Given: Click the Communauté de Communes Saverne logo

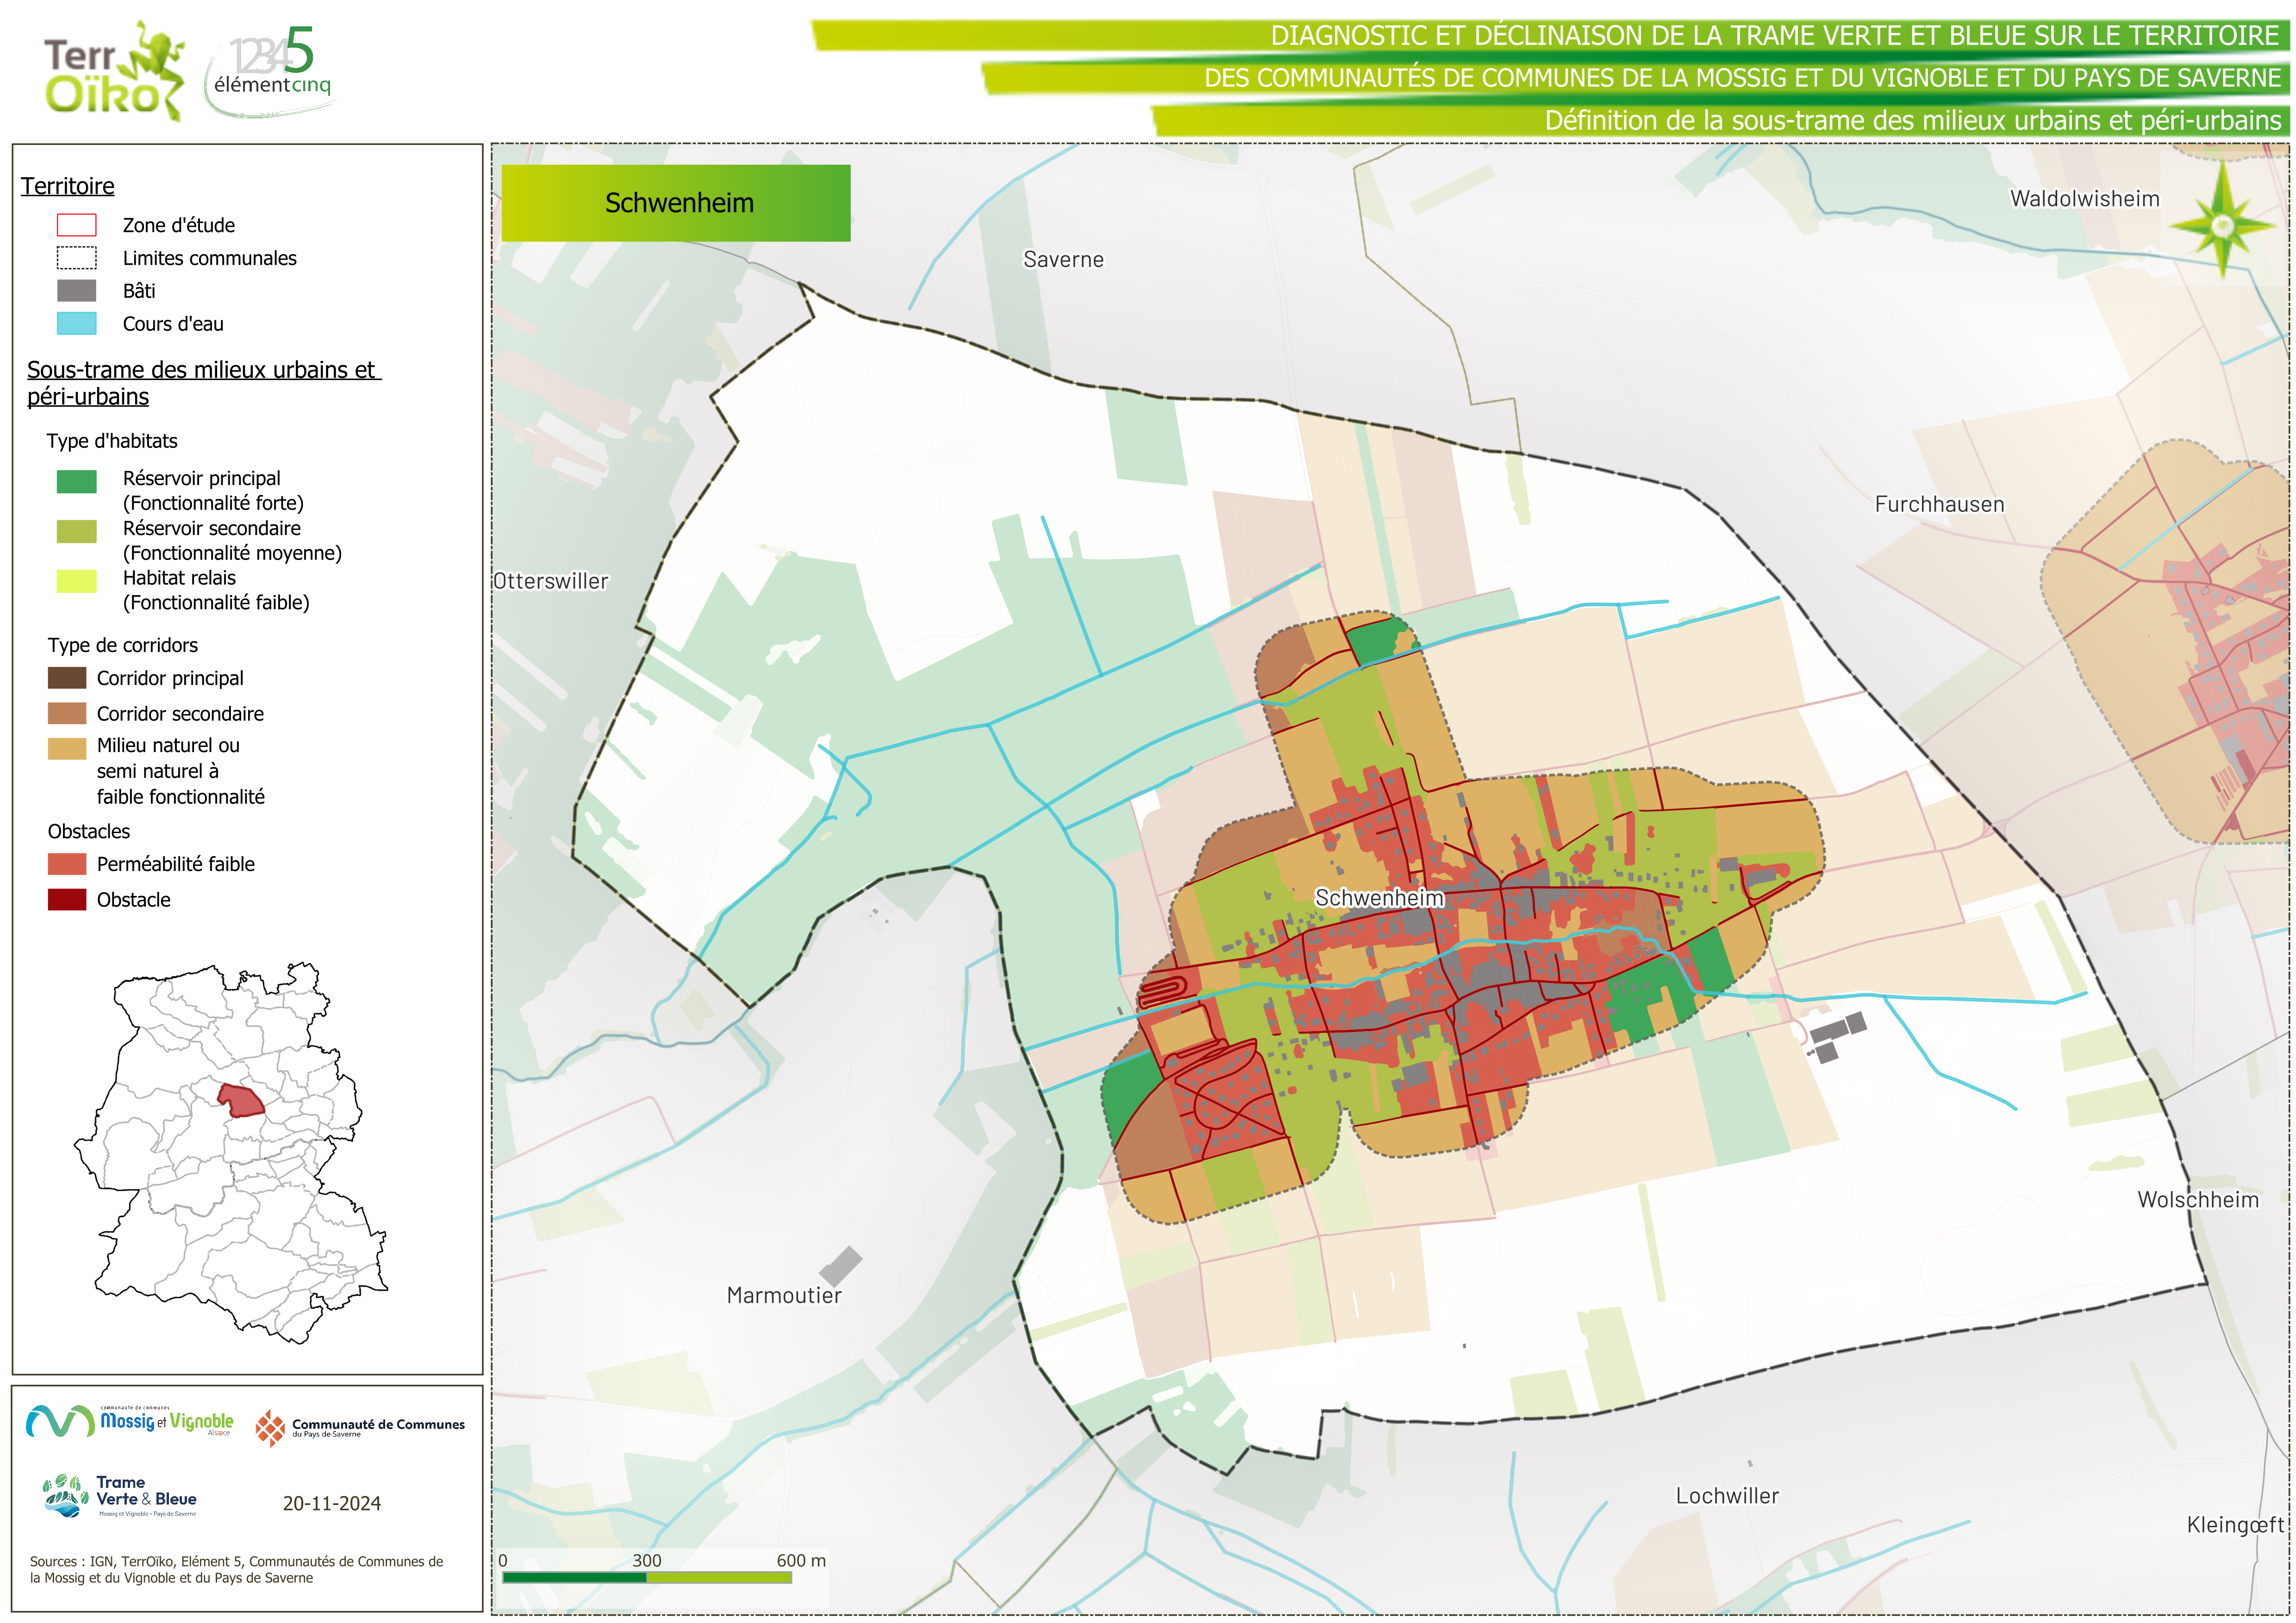Looking at the screenshot, I should click(360, 1428).
